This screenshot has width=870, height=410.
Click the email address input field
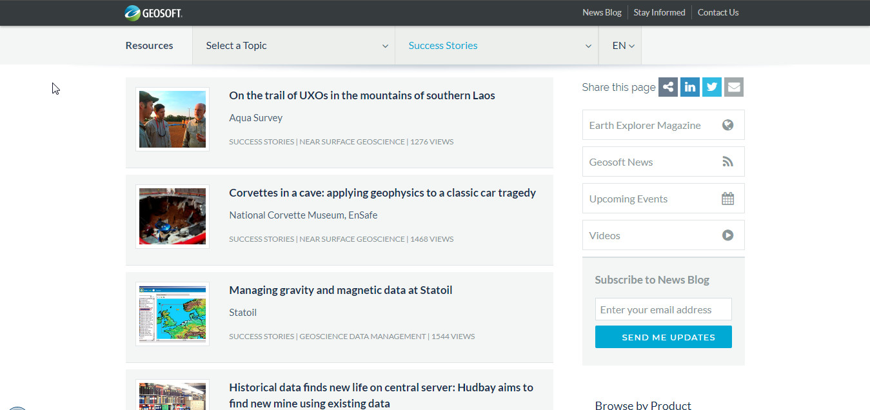663,309
